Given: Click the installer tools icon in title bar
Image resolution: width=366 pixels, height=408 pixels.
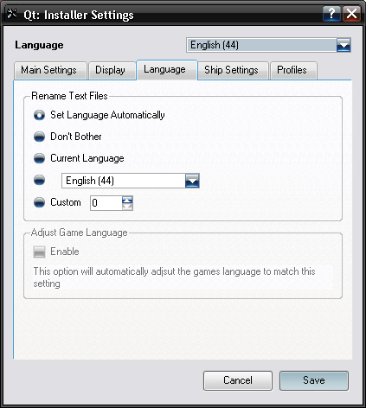Looking at the screenshot, I should pos(12,14).
